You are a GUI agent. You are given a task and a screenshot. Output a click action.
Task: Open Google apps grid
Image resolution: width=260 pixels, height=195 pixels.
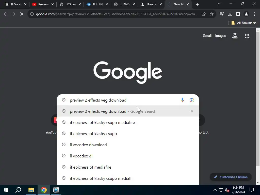click(x=247, y=36)
